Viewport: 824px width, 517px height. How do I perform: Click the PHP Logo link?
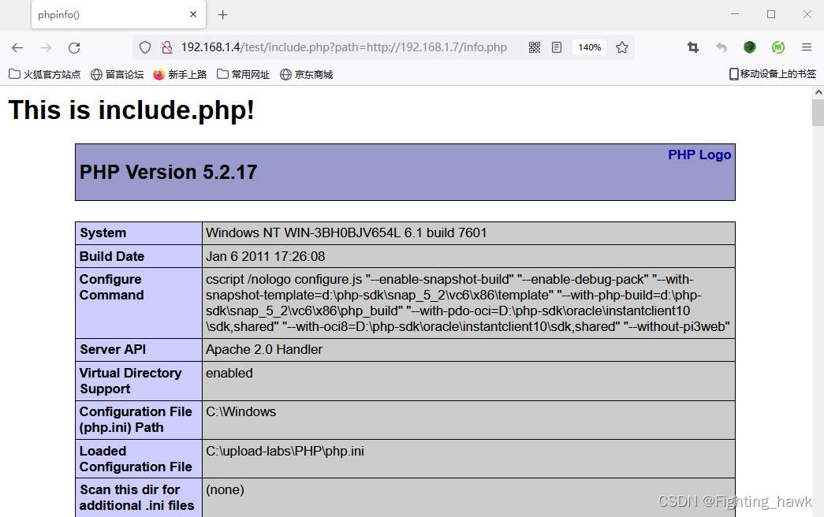[699, 155]
